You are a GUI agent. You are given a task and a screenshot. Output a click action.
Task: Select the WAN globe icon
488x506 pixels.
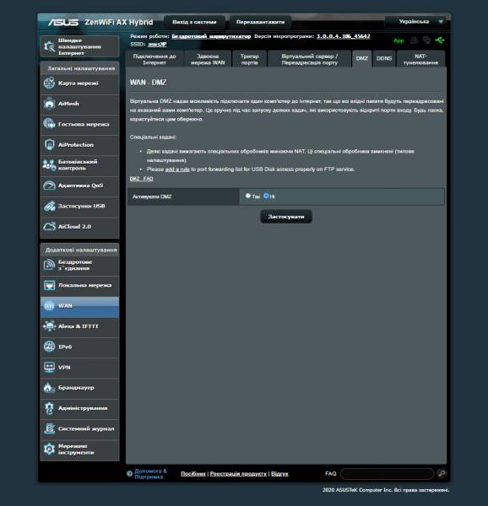[49, 305]
